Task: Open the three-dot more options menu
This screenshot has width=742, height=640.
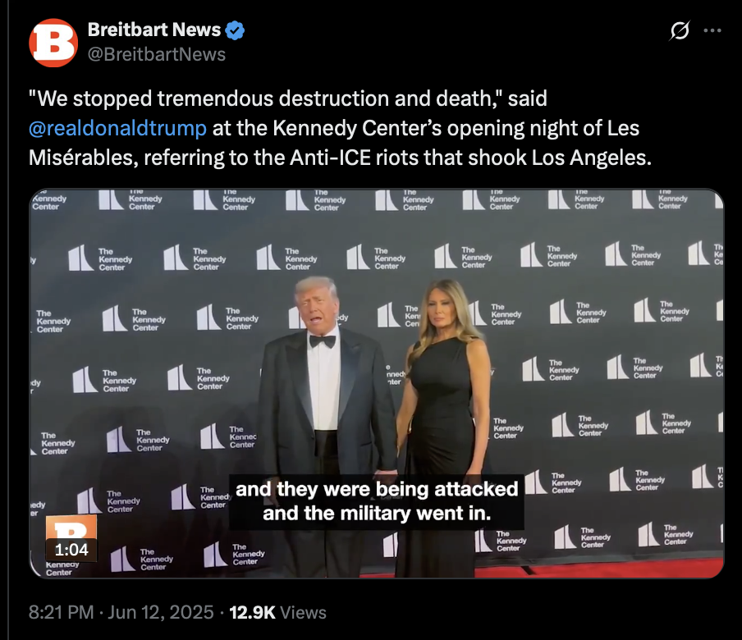Action: click(712, 30)
